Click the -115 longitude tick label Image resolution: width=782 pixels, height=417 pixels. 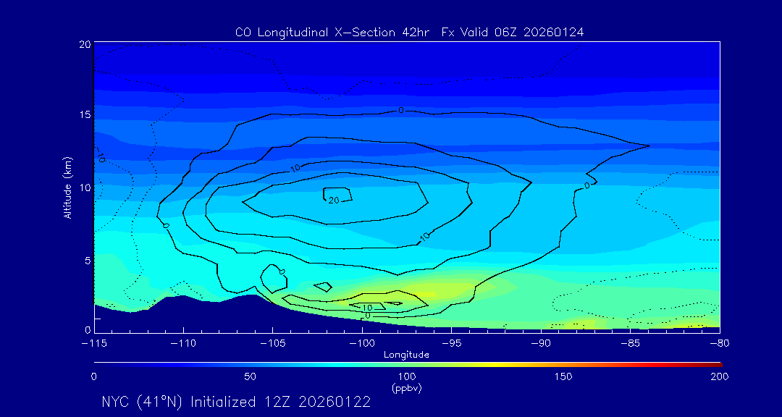point(93,344)
